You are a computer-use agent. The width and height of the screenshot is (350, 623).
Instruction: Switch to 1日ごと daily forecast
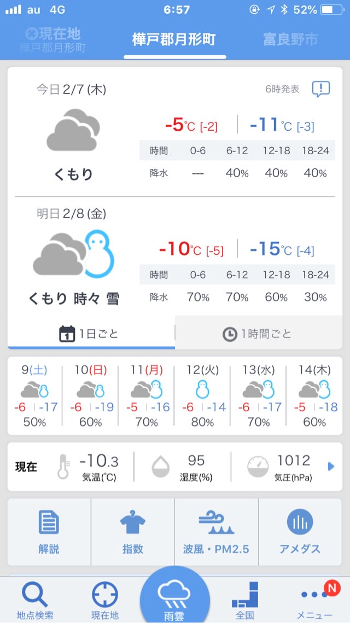tap(91, 333)
